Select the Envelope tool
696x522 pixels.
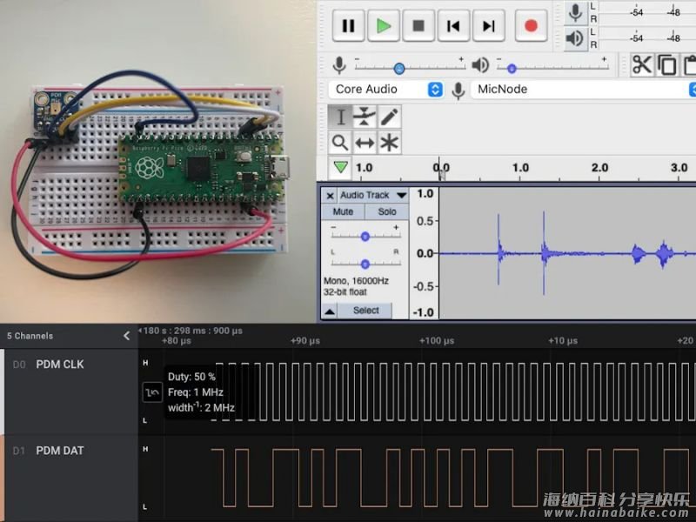click(365, 117)
